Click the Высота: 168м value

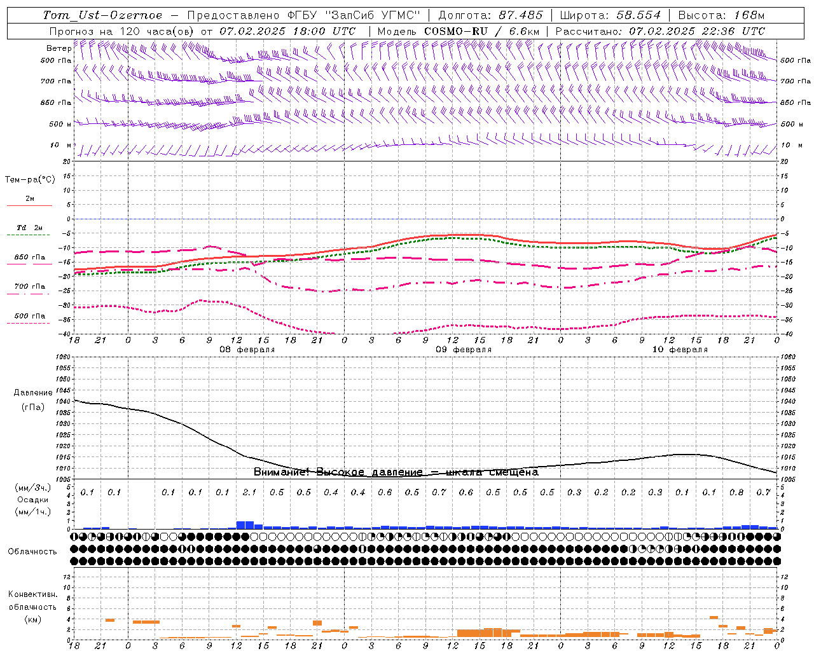click(x=721, y=15)
